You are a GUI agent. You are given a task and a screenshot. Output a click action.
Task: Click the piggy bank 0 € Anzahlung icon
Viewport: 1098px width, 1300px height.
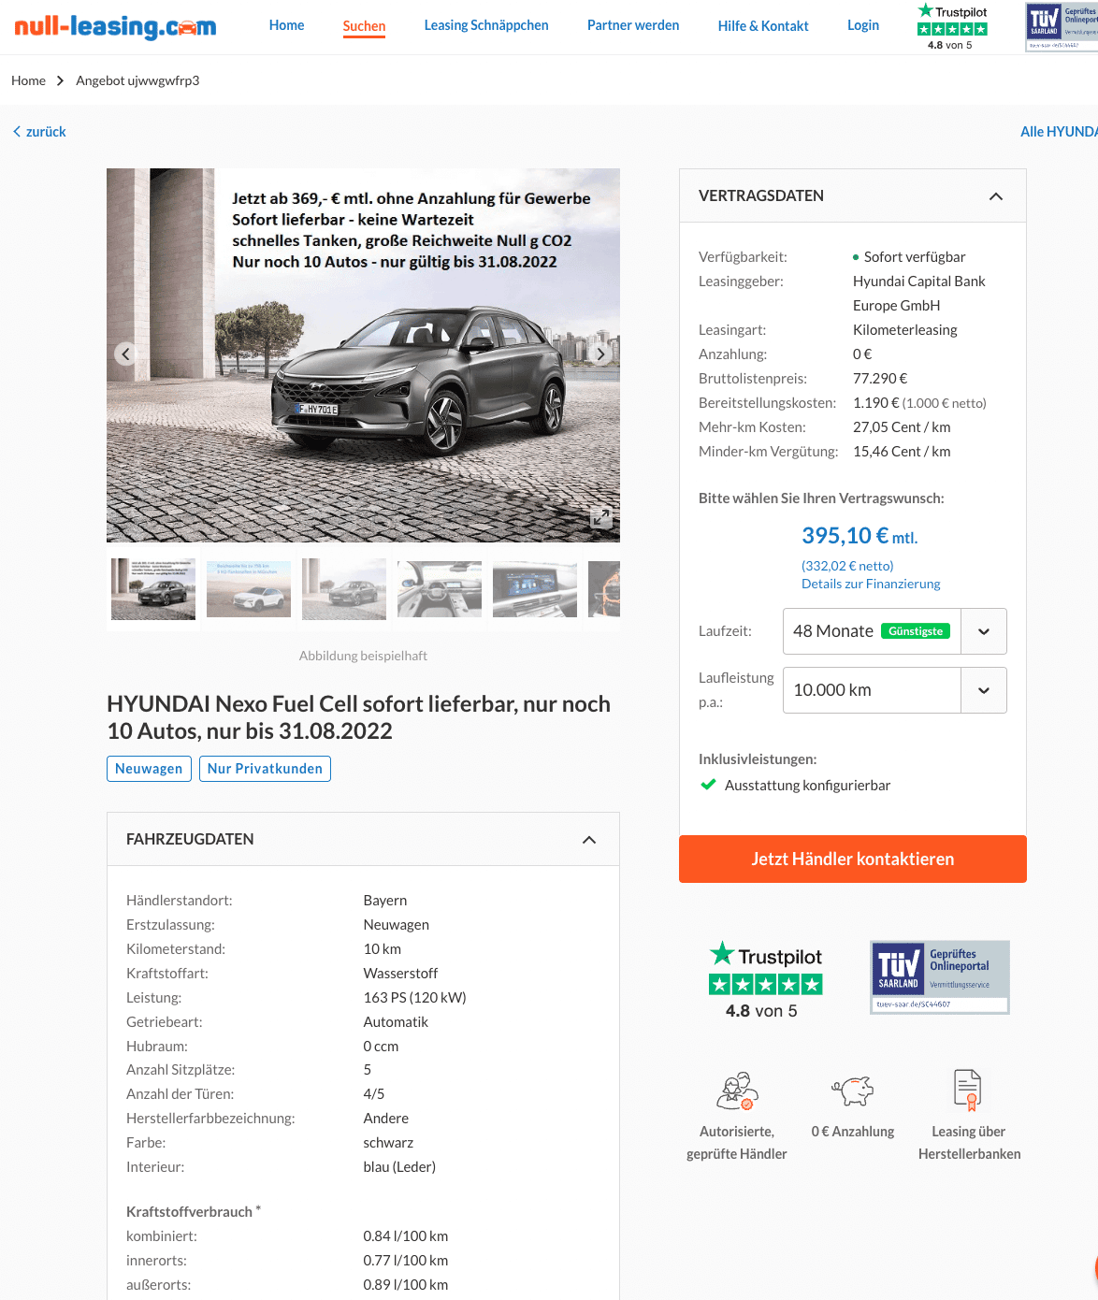pyautogui.click(x=853, y=1091)
